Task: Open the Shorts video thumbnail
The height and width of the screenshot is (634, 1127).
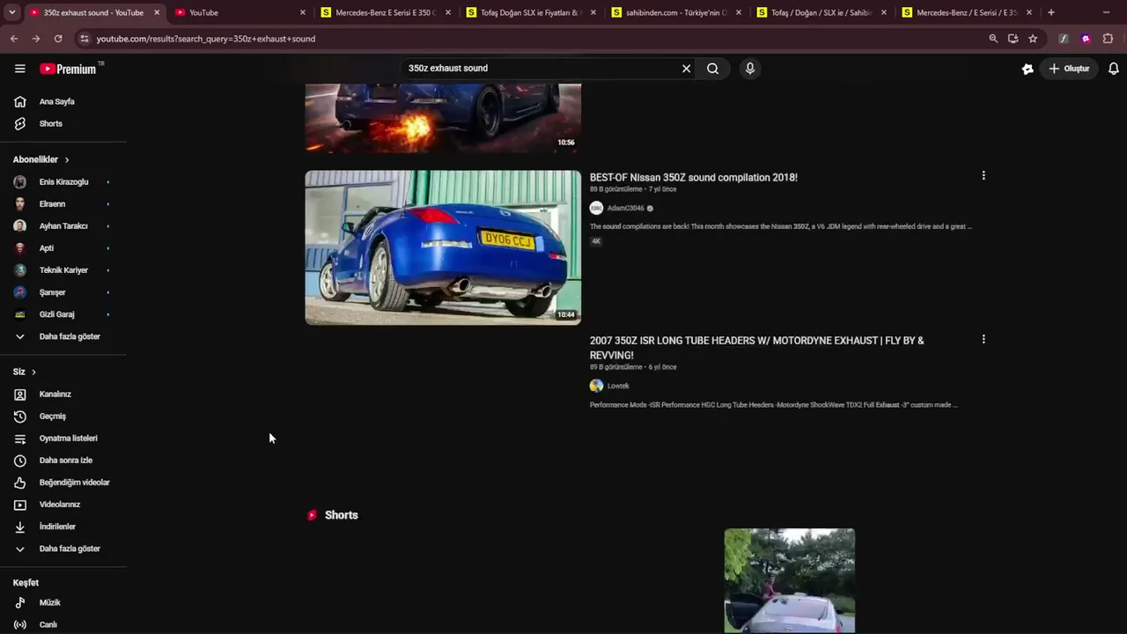Action: click(789, 580)
